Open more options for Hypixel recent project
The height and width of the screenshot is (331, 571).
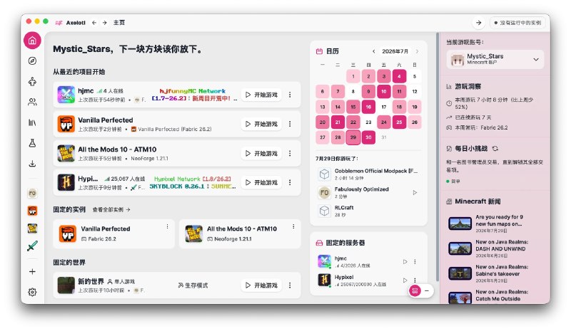point(290,182)
